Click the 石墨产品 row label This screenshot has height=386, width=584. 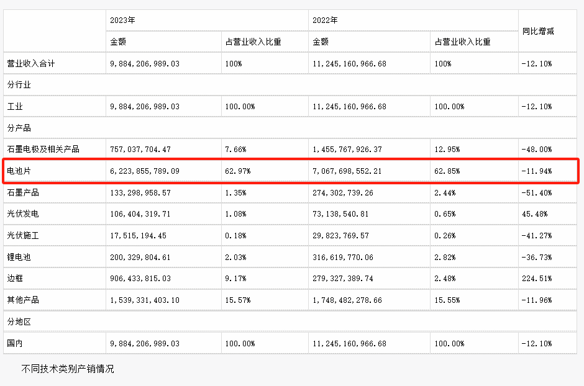coord(23,192)
